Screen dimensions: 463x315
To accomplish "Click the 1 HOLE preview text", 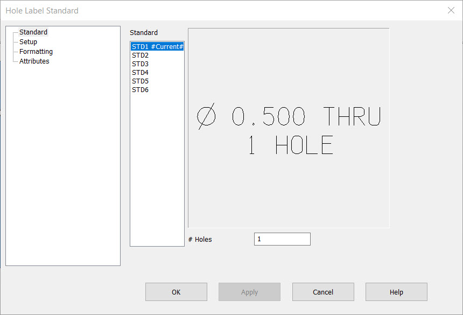I will [x=291, y=145].
